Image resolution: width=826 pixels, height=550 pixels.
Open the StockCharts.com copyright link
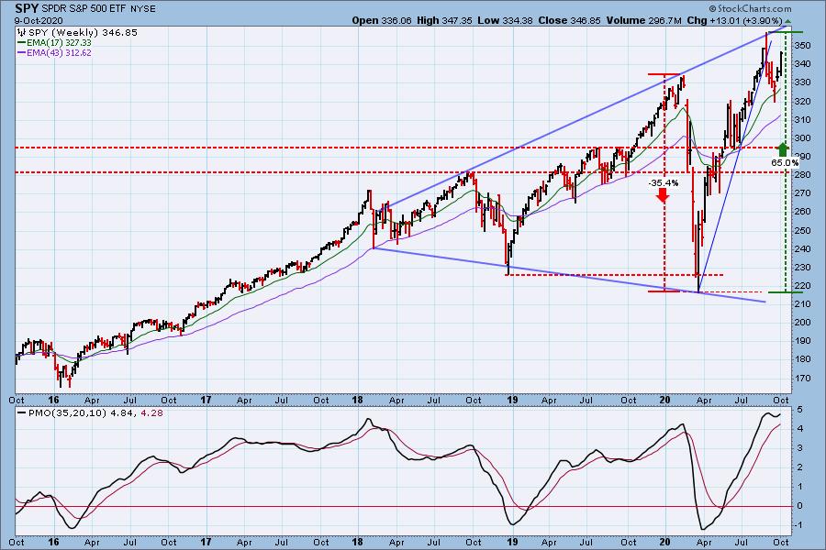pyautogui.click(x=750, y=8)
